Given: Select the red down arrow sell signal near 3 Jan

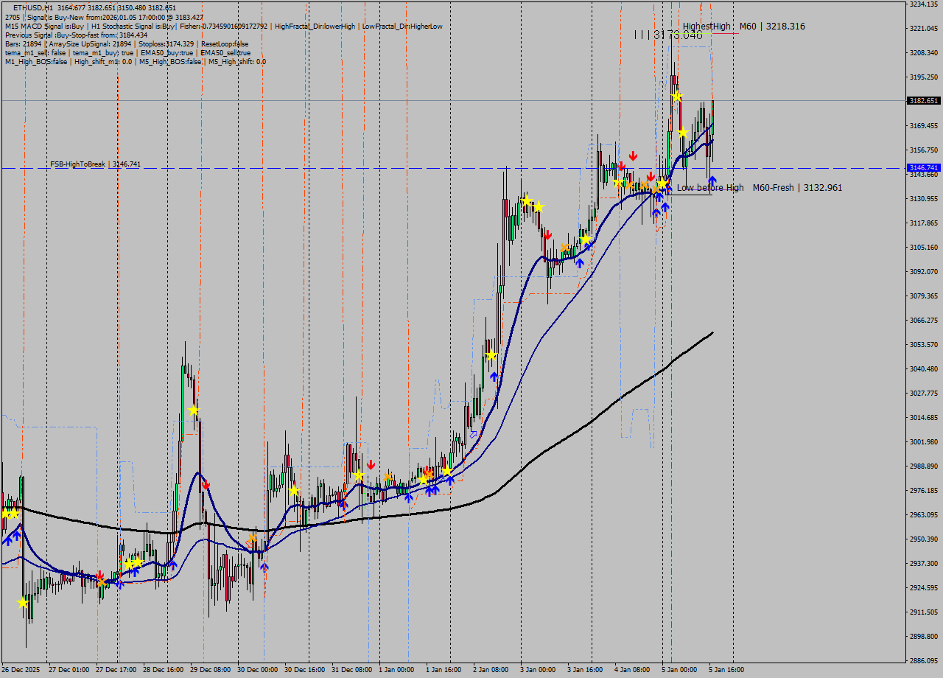Looking at the screenshot, I should point(549,235).
